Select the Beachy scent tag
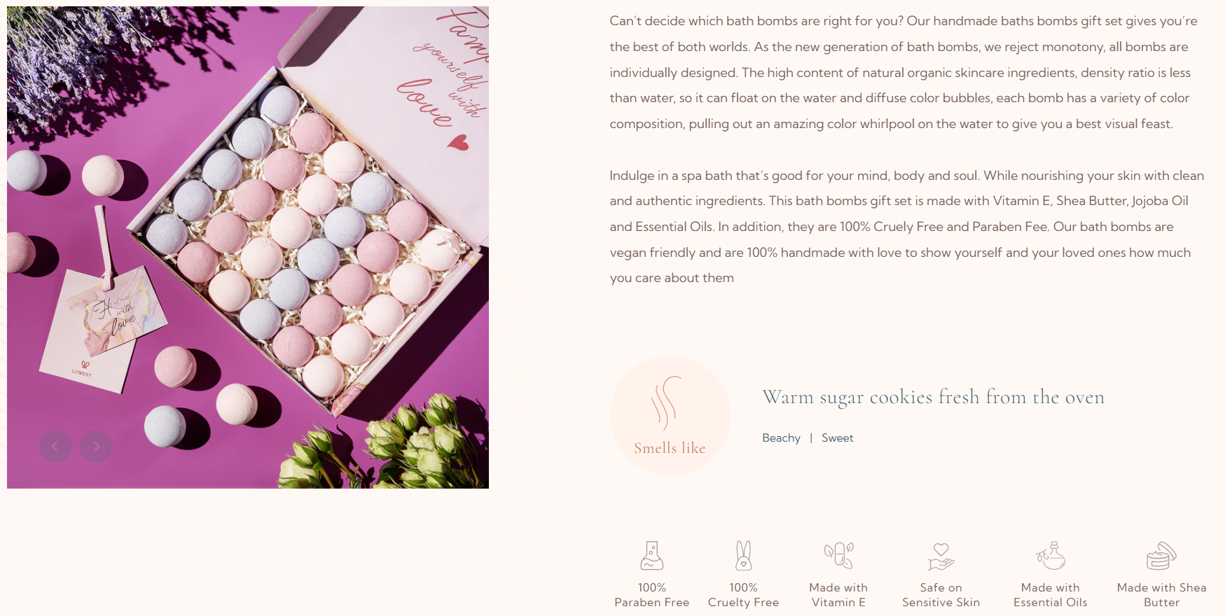The width and height of the screenshot is (1225, 616). (x=781, y=438)
